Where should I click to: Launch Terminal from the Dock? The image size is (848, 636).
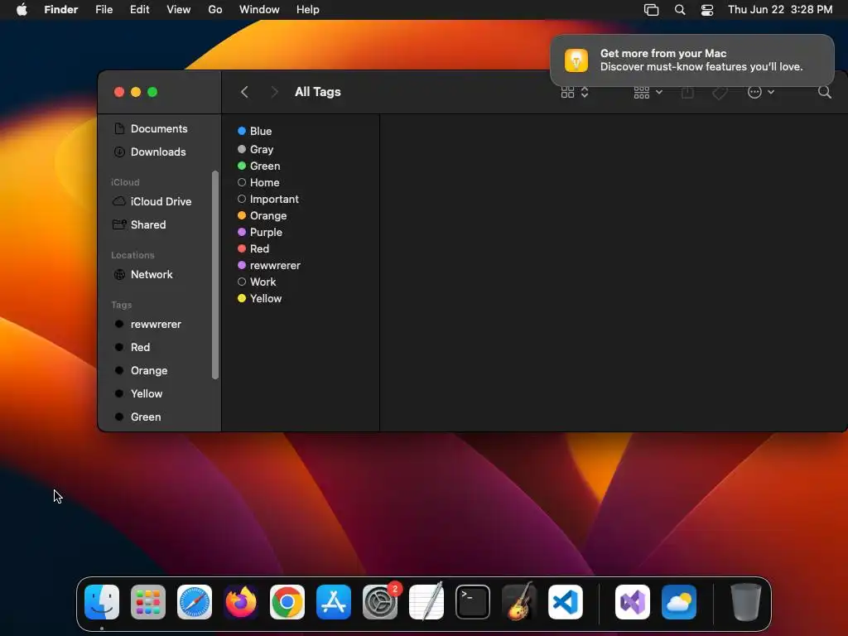point(473,602)
